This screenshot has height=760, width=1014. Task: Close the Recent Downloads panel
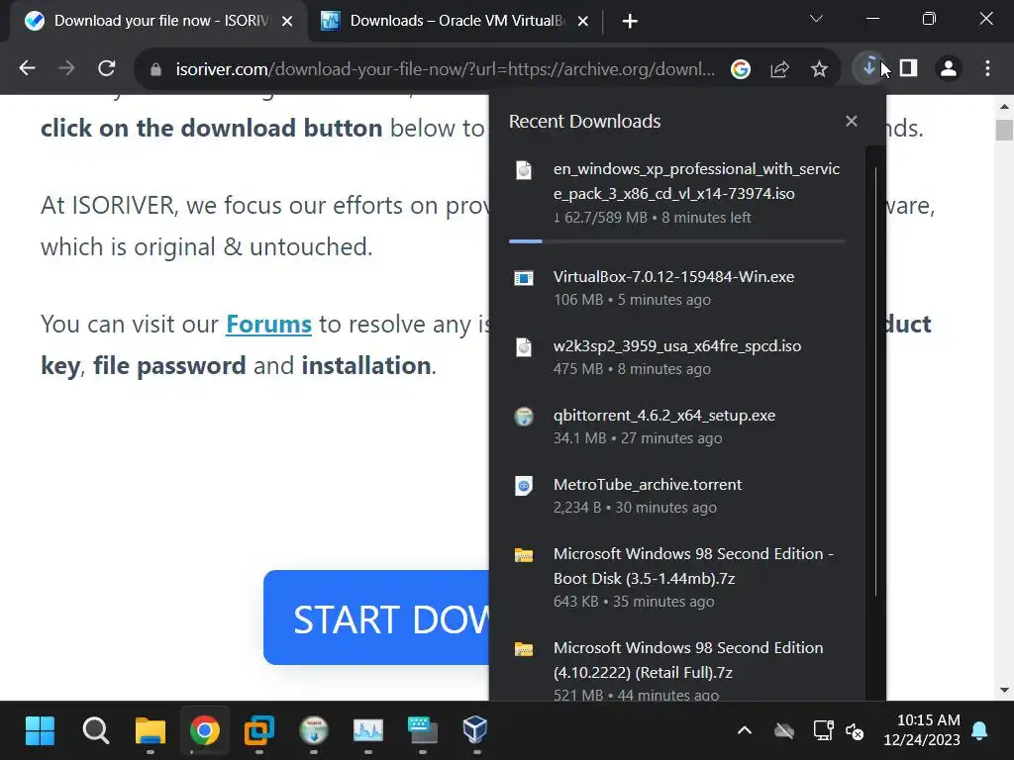pyautogui.click(x=851, y=121)
